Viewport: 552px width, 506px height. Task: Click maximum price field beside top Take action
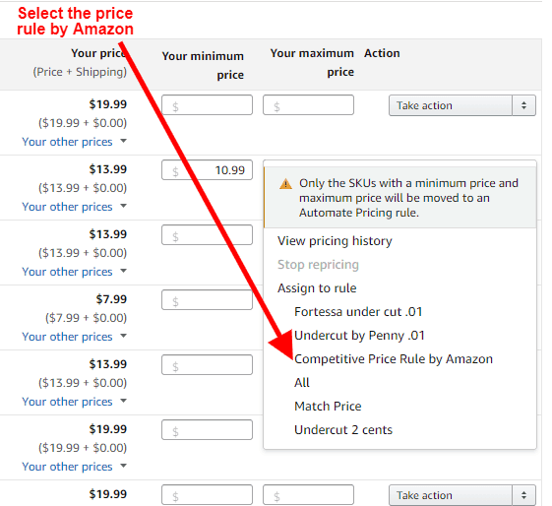tap(308, 105)
